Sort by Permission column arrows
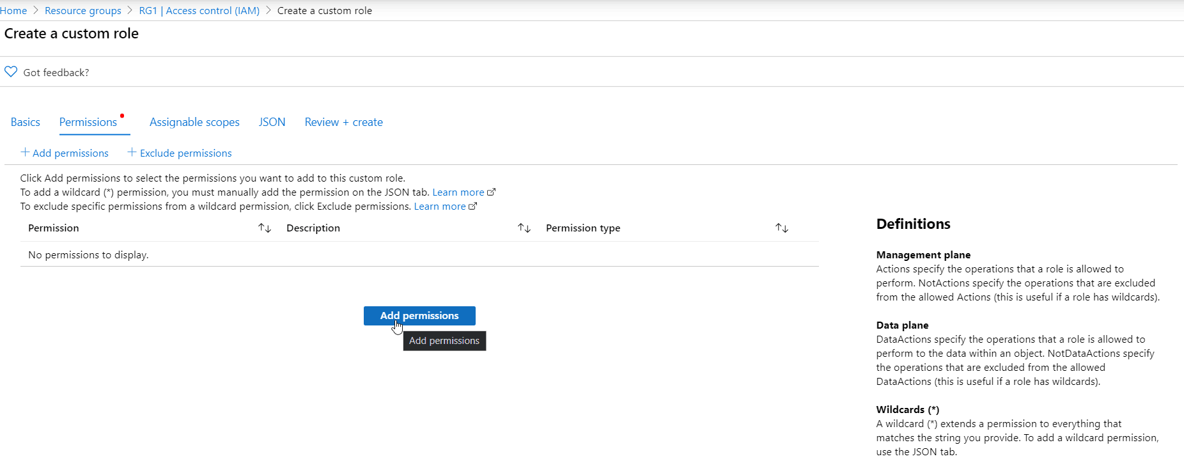 tap(265, 228)
